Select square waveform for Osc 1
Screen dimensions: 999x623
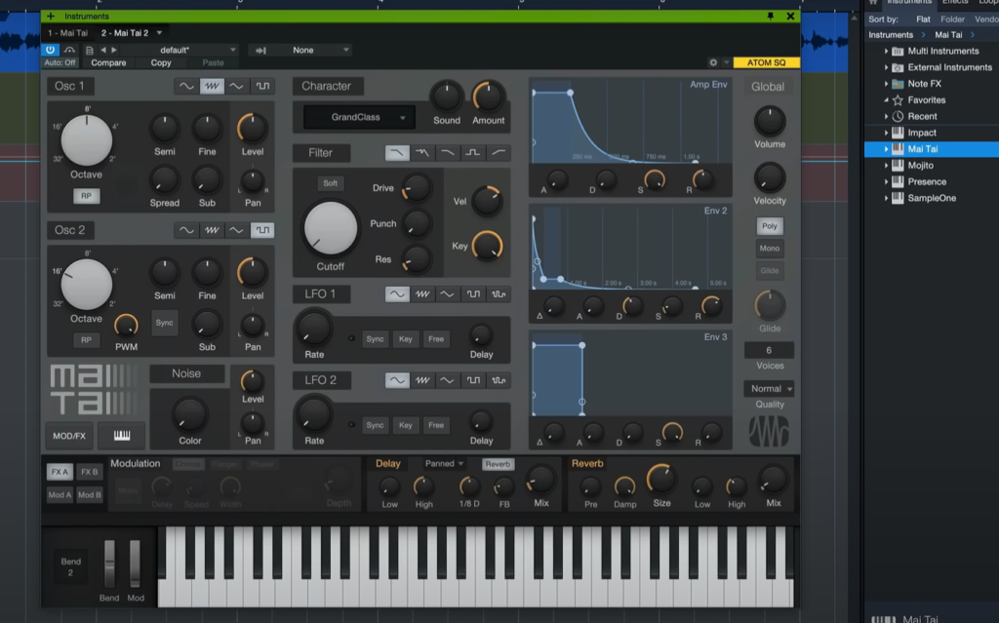[262, 86]
